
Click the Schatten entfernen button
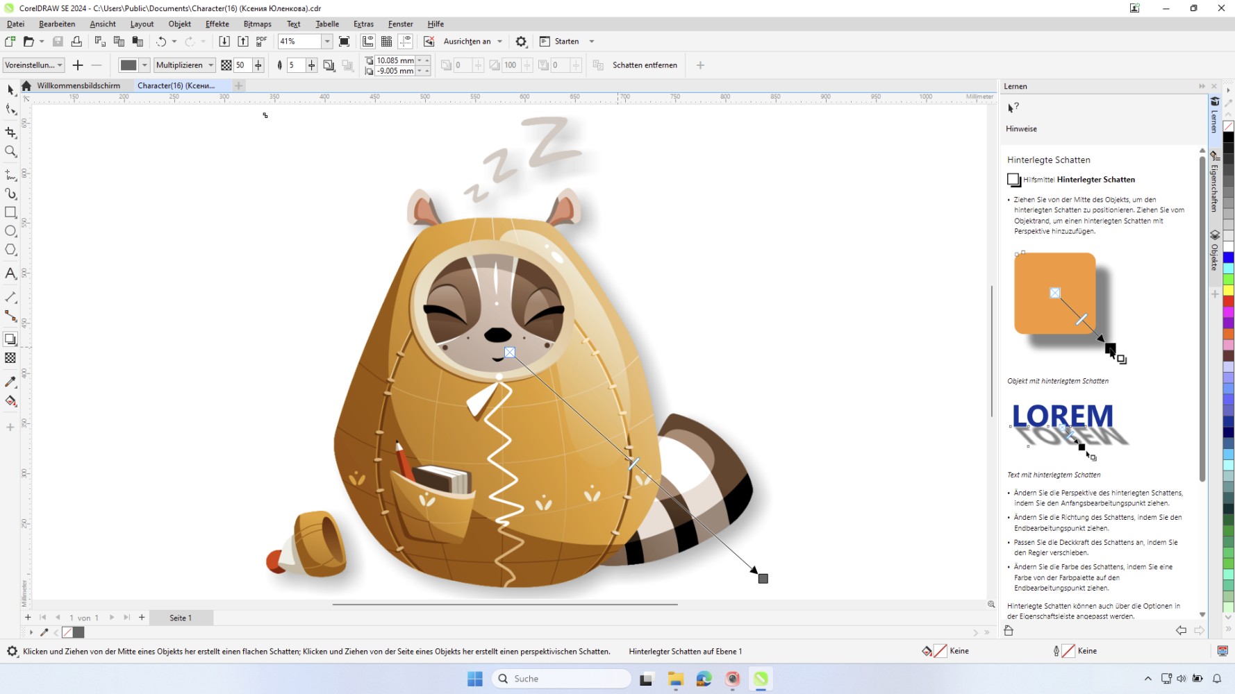point(645,65)
